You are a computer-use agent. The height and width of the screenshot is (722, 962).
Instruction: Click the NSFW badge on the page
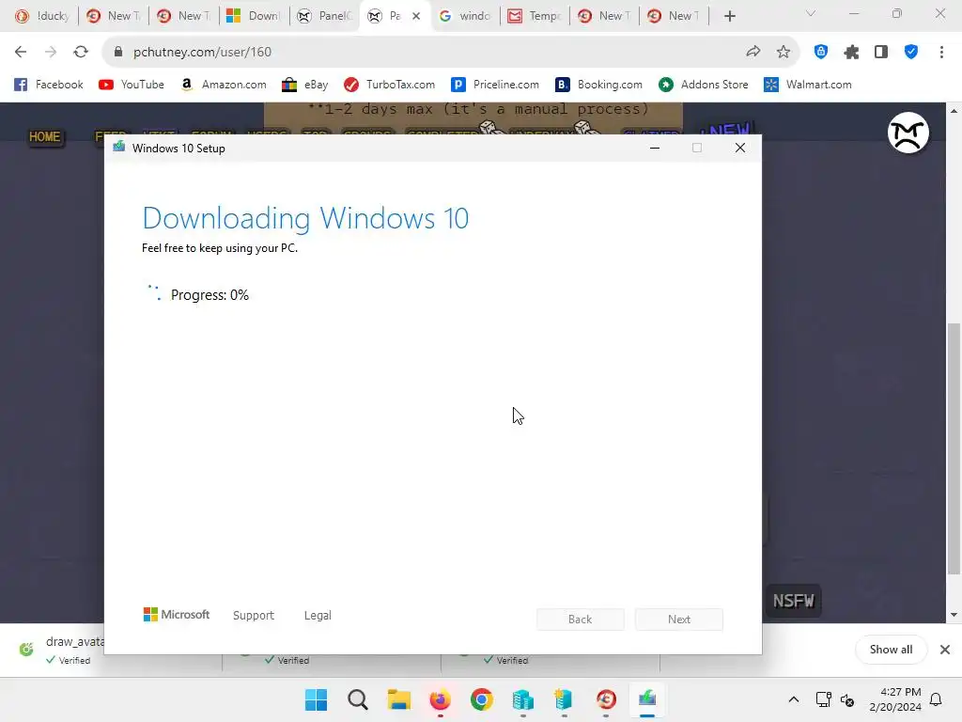pyautogui.click(x=793, y=601)
